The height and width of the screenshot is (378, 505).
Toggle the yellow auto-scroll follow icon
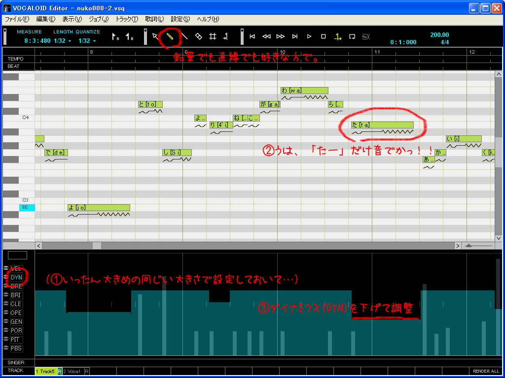tap(337, 36)
